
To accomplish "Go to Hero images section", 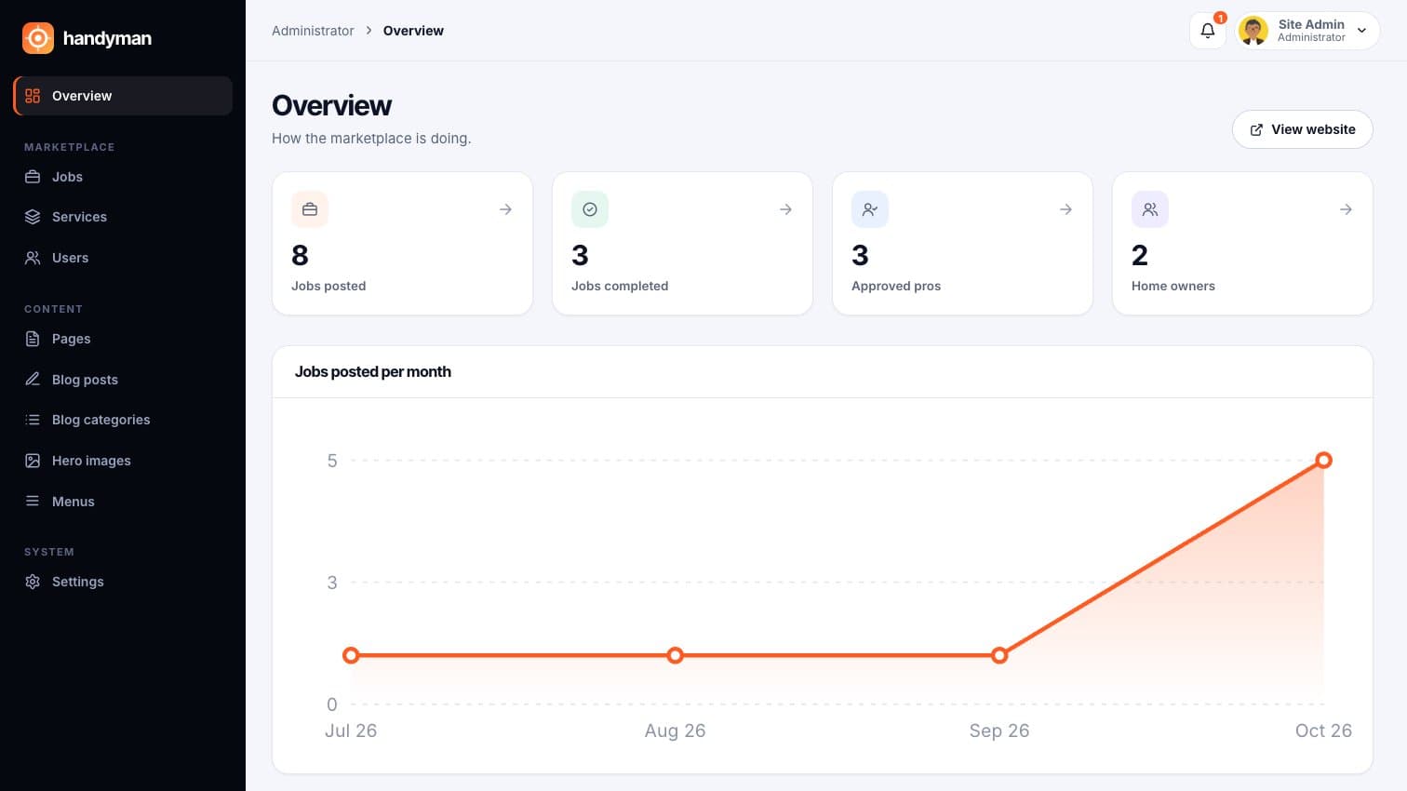I will click(x=123, y=461).
